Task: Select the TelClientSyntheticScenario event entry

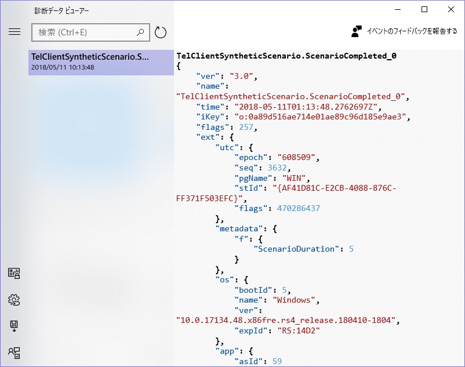Action: [101, 62]
